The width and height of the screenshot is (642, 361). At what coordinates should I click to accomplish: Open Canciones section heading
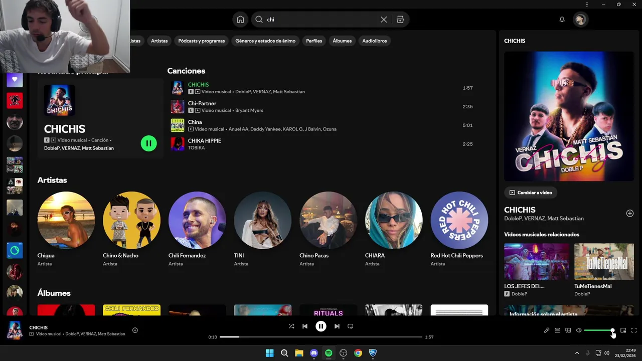click(x=186, y=71)
